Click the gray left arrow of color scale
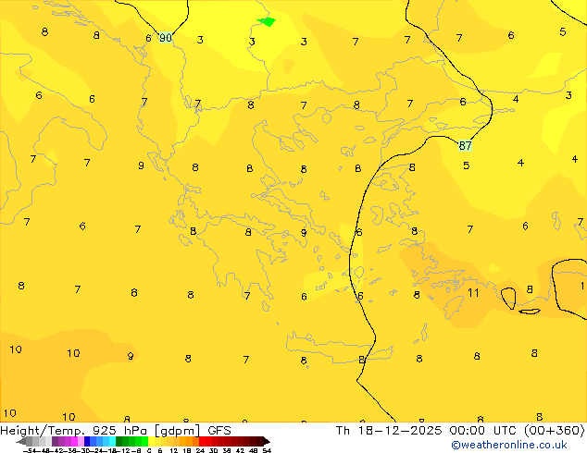587x453 pixels. [x=21, y=442]
